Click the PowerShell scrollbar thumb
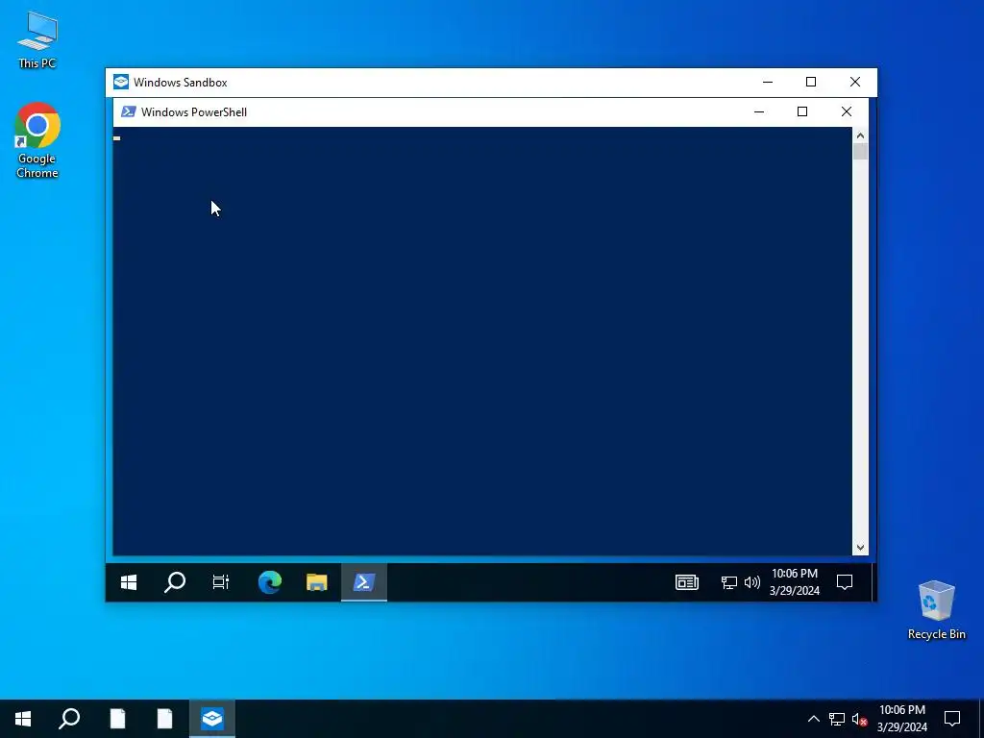This screenshot has width=984, height=738. (x=860, y=151)
